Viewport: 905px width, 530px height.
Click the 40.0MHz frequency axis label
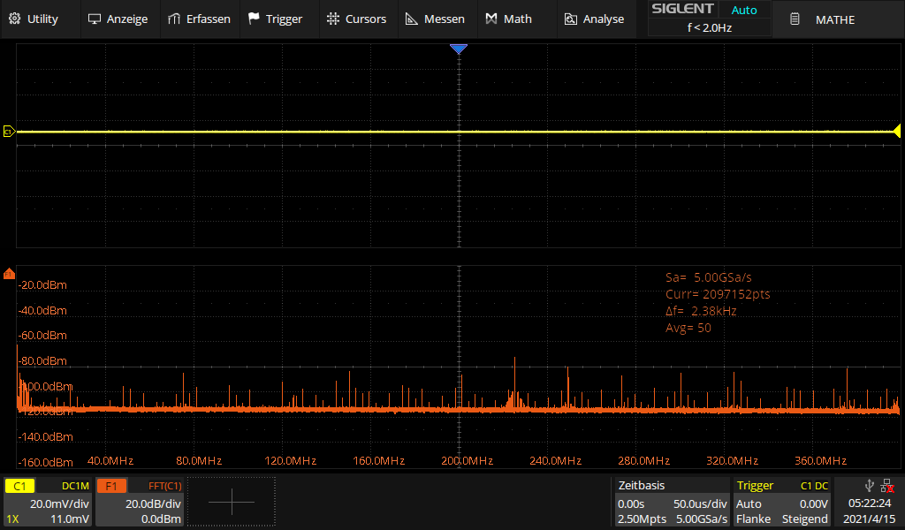coord(110,461)
